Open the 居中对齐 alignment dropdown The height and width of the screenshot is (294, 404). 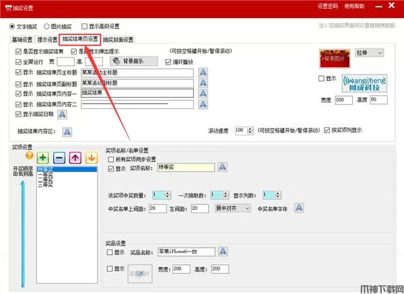[233, 208]
